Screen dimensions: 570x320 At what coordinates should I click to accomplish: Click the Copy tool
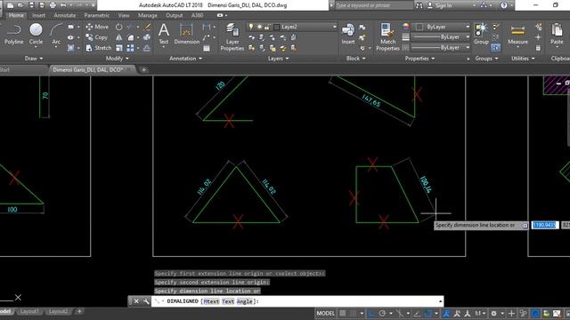coord(97,37)
